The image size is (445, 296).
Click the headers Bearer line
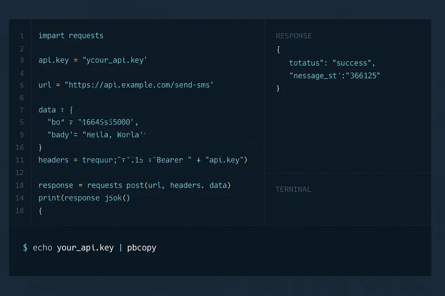click(x=143, y=160)
